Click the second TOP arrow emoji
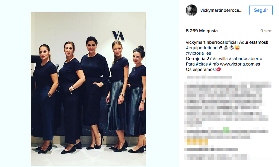 coord(231,48)
